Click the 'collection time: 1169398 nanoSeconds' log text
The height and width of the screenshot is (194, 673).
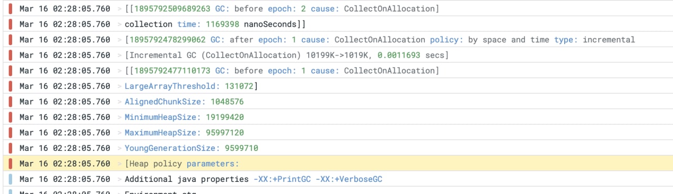[x=215, y=24]
